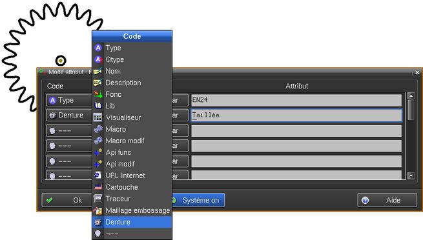Viewport: 423px width, 240px height.
Task: Click the EN24 attribute field
Action: coord(296,100)
